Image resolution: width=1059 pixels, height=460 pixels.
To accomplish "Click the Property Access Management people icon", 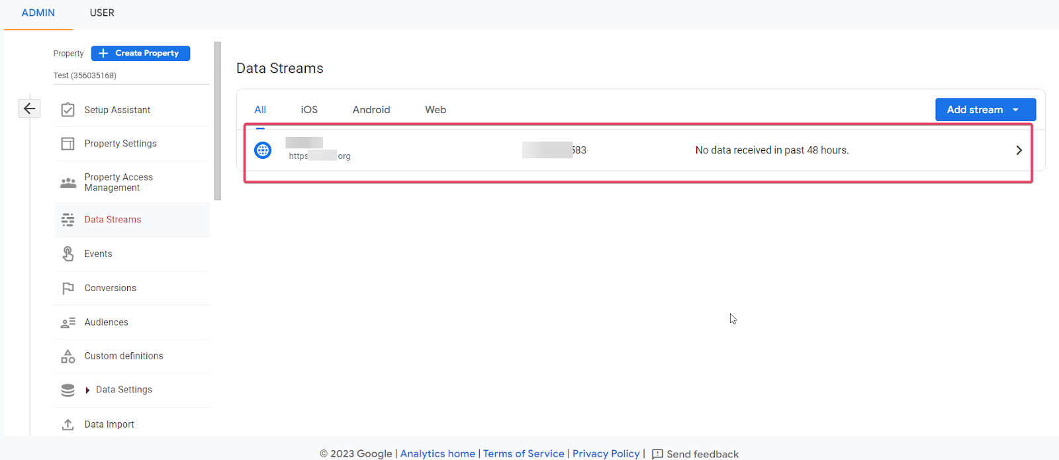I will pos(68,183).
